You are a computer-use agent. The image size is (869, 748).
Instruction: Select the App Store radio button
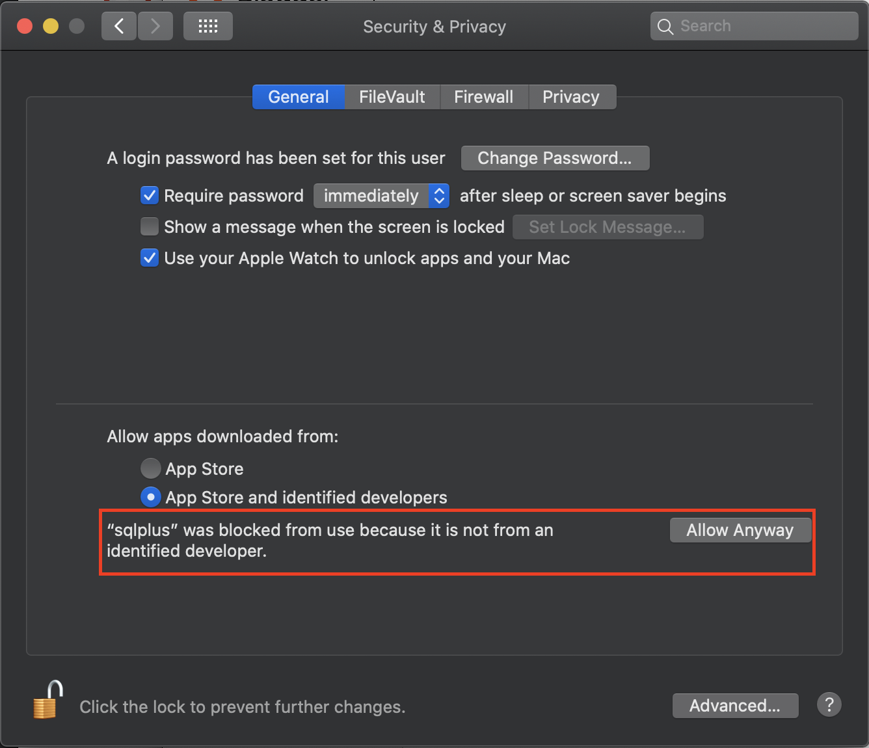point(150,468)
